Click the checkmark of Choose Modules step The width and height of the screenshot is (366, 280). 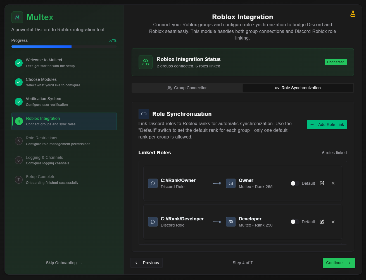19,82
